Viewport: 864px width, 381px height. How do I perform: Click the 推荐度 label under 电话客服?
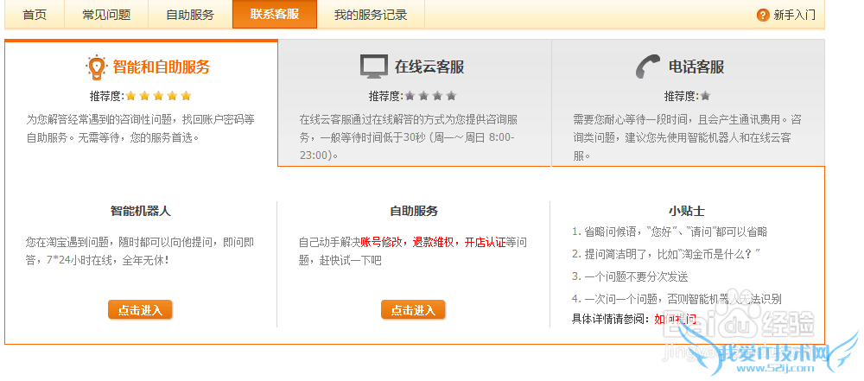pyautogui.click(x=682, y=96)
